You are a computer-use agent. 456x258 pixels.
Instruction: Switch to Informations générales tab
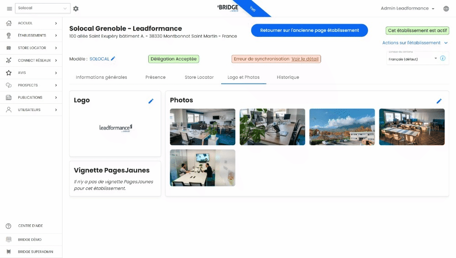point(101,77)
